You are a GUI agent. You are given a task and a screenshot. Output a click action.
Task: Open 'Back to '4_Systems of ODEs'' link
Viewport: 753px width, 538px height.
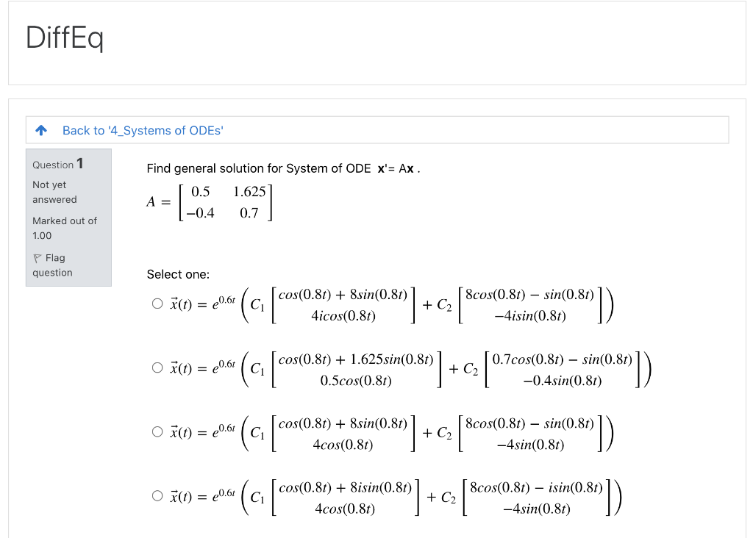142,130
